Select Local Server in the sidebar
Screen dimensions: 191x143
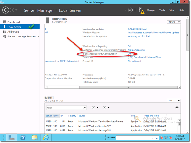point(20,27)
